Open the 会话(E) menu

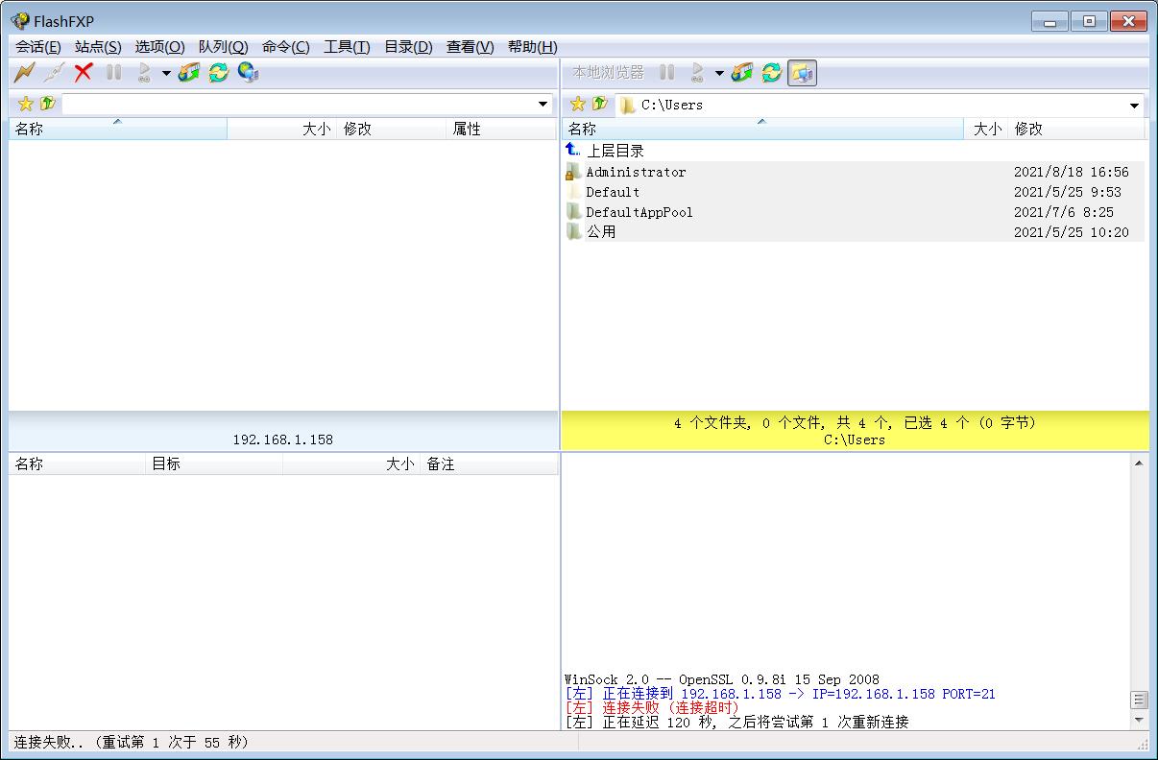[38, 46]
